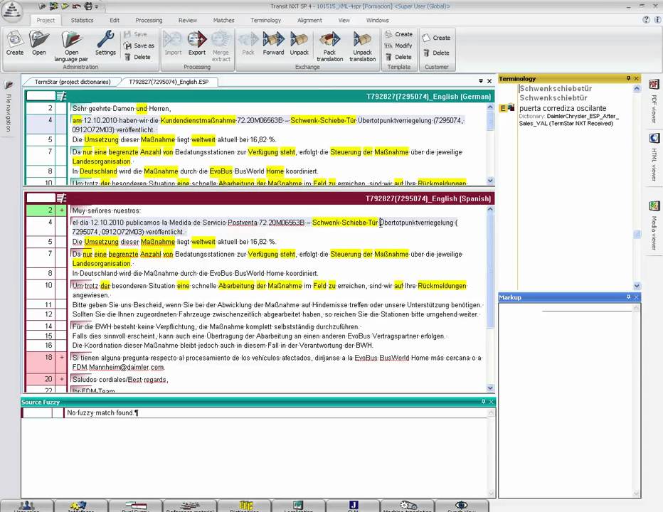
Task: Toggle the plus status of segment 20
Action: click(x=62, y=379)
